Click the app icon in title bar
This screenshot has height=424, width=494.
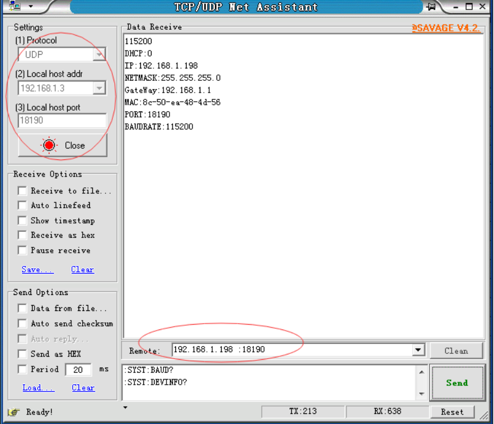[x=14, y=6]
